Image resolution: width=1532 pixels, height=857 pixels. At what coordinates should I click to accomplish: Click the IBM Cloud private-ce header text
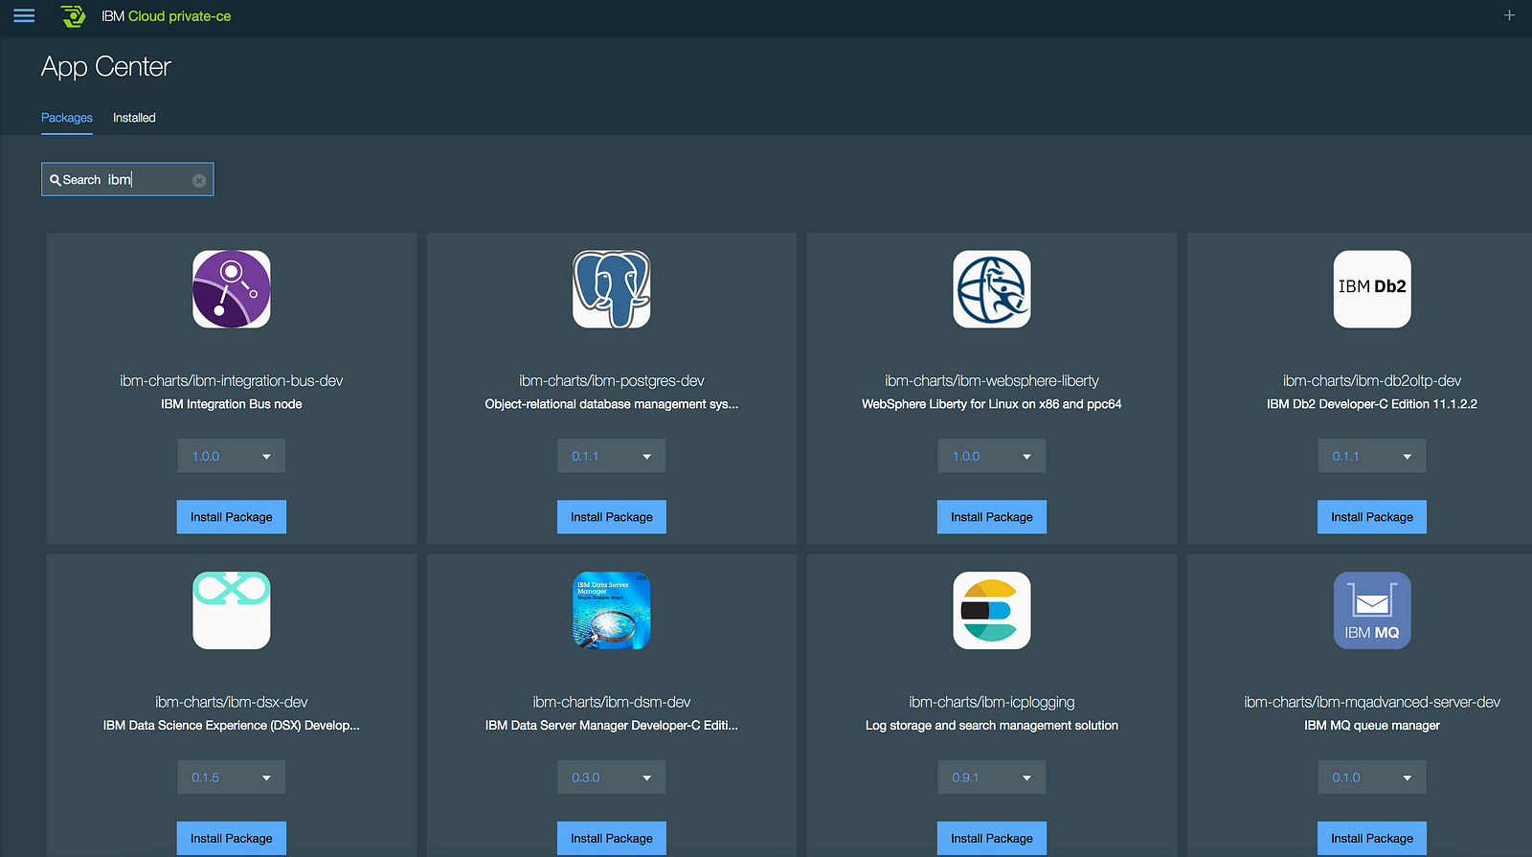(167, 16)
